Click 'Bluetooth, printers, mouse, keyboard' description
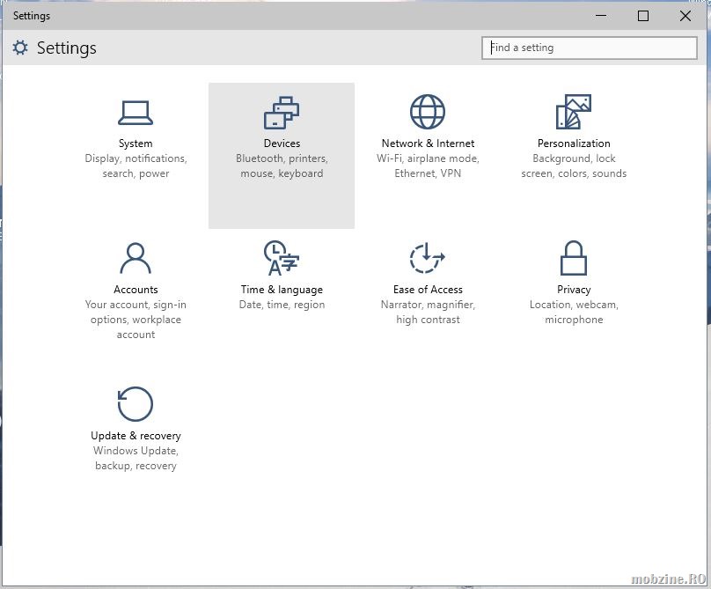This screenshot has height=589, width=711. 282,166
